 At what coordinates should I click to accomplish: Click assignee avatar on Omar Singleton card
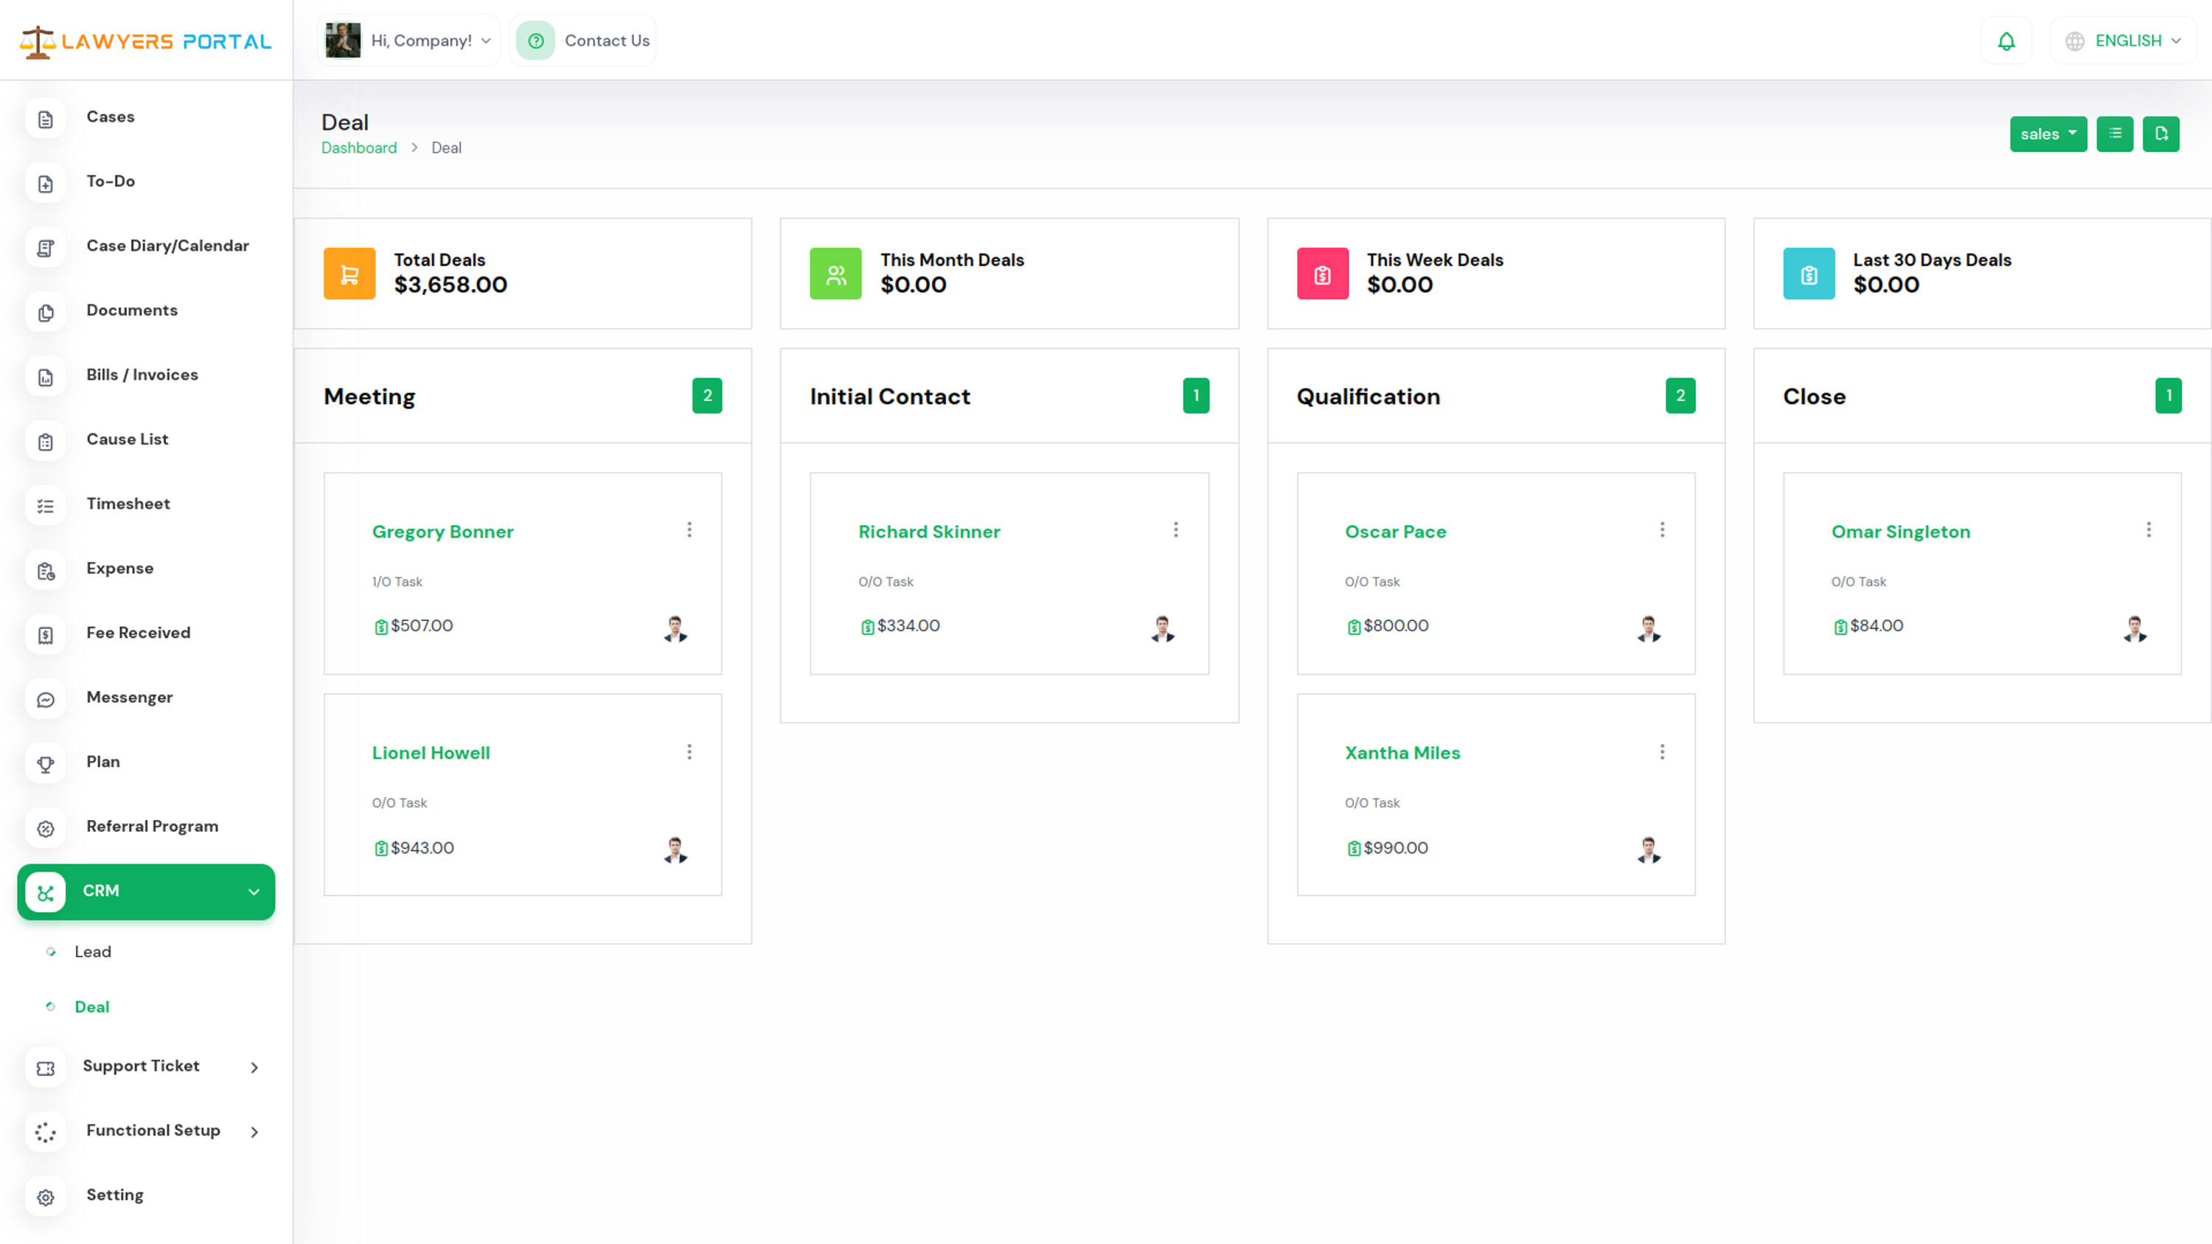(2135, 628)
